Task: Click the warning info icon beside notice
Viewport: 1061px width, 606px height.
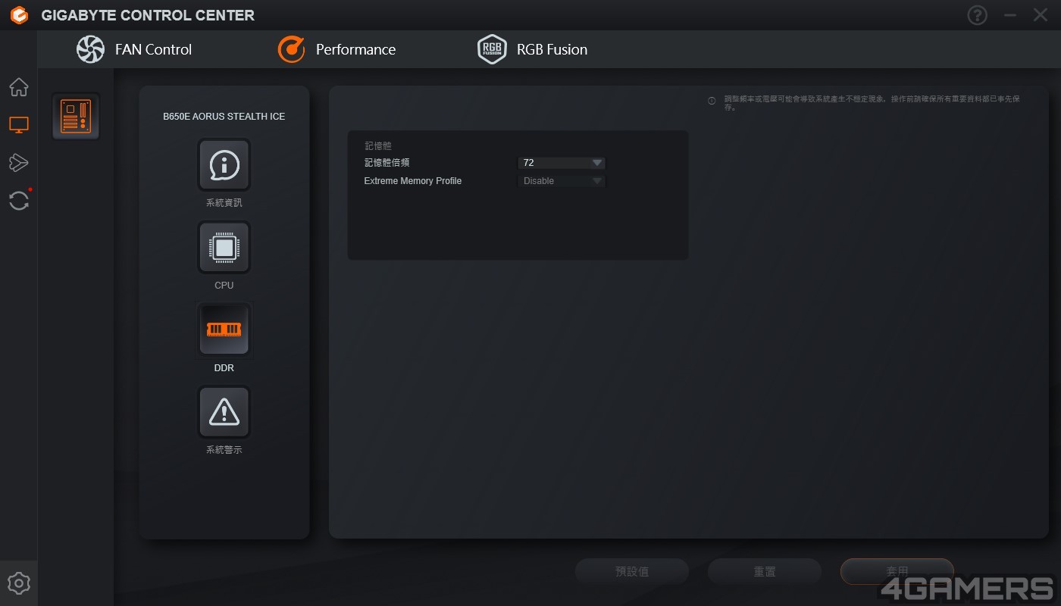Action: pyautogui.click(x=712, y=101)
